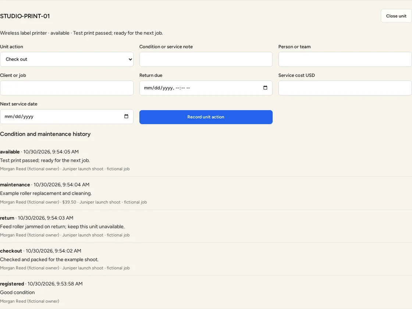Click the 'registered' history entry status
This screenshot has width=412, height=309.
(12, 284)
